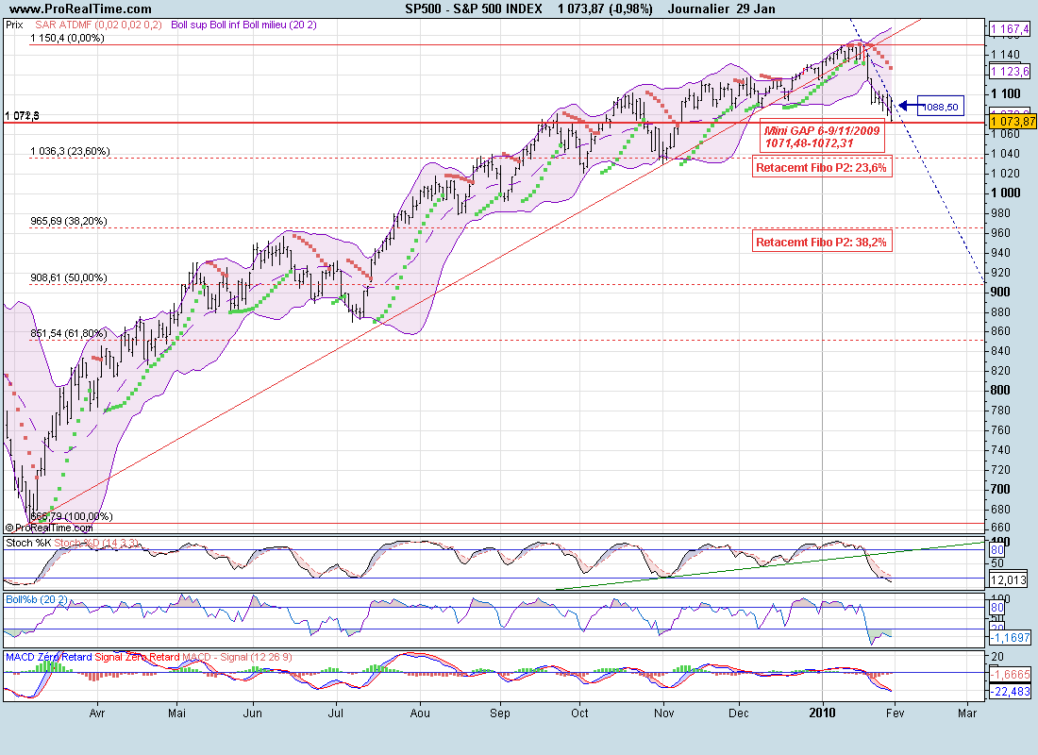Click the 1 150,4 (0,00%) Fibonacci level label
Screen dimensions: 1038x755
[68, 39]
